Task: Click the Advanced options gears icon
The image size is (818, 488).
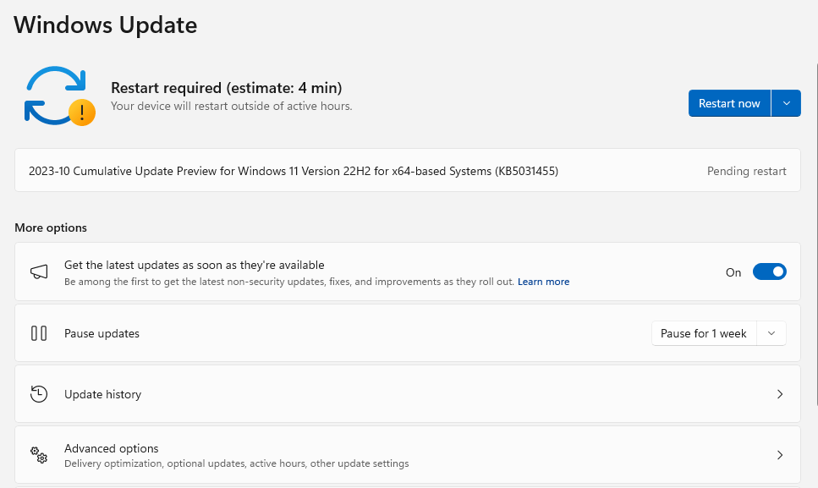Action: [x=39, y=455]
